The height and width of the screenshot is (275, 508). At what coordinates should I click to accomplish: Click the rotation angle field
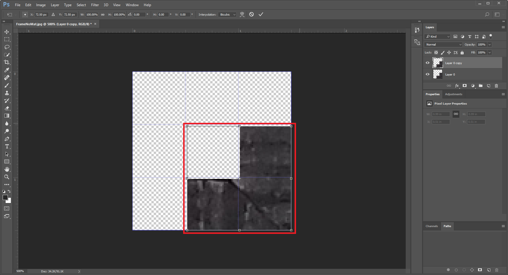tap(139, 14)
